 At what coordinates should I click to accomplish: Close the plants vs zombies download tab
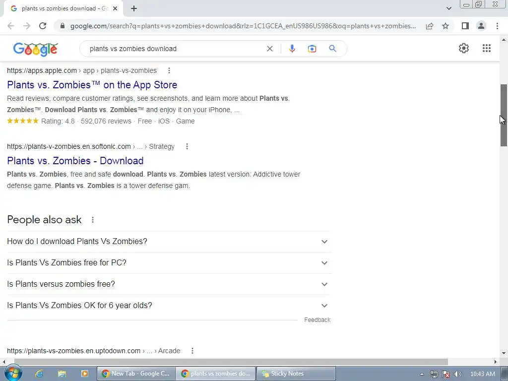(x=115, y=8)
